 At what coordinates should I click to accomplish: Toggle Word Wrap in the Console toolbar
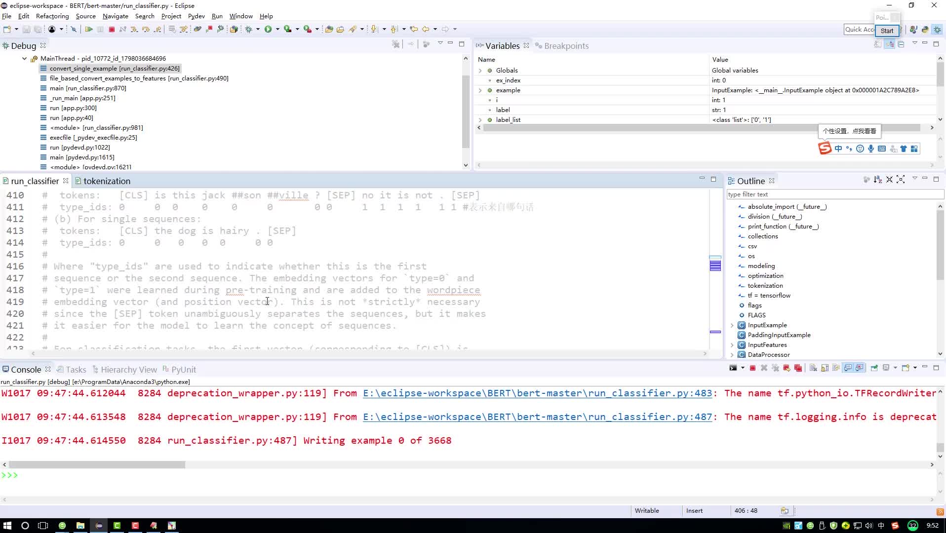pos(836,368)
